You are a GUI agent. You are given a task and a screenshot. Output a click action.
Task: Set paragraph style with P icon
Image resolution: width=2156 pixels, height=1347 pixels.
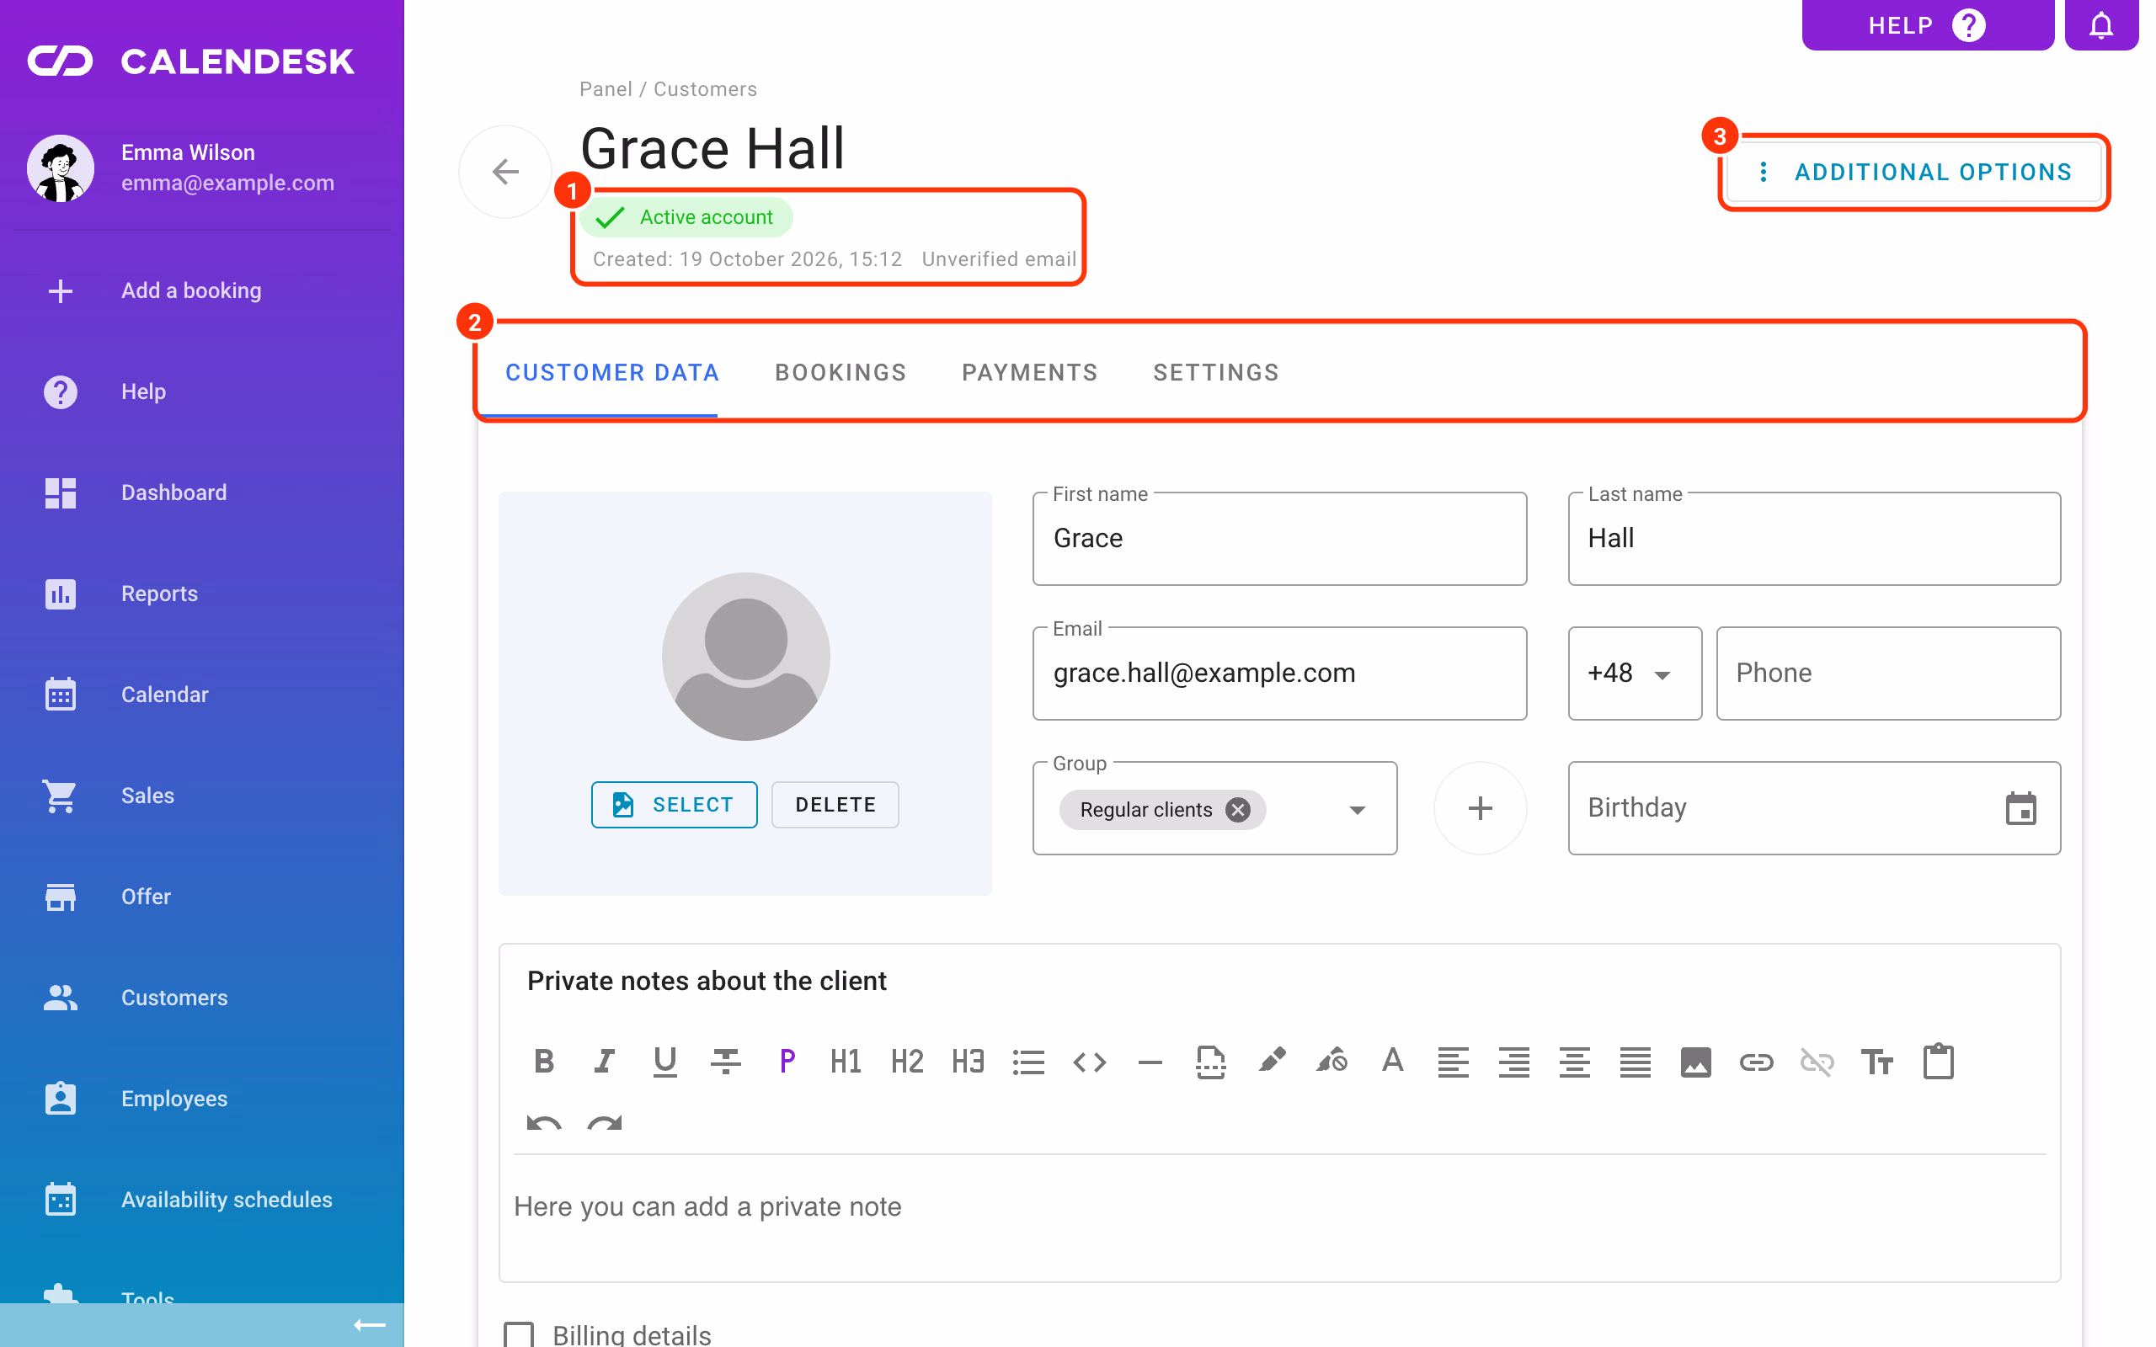(x=787, y=1061)
